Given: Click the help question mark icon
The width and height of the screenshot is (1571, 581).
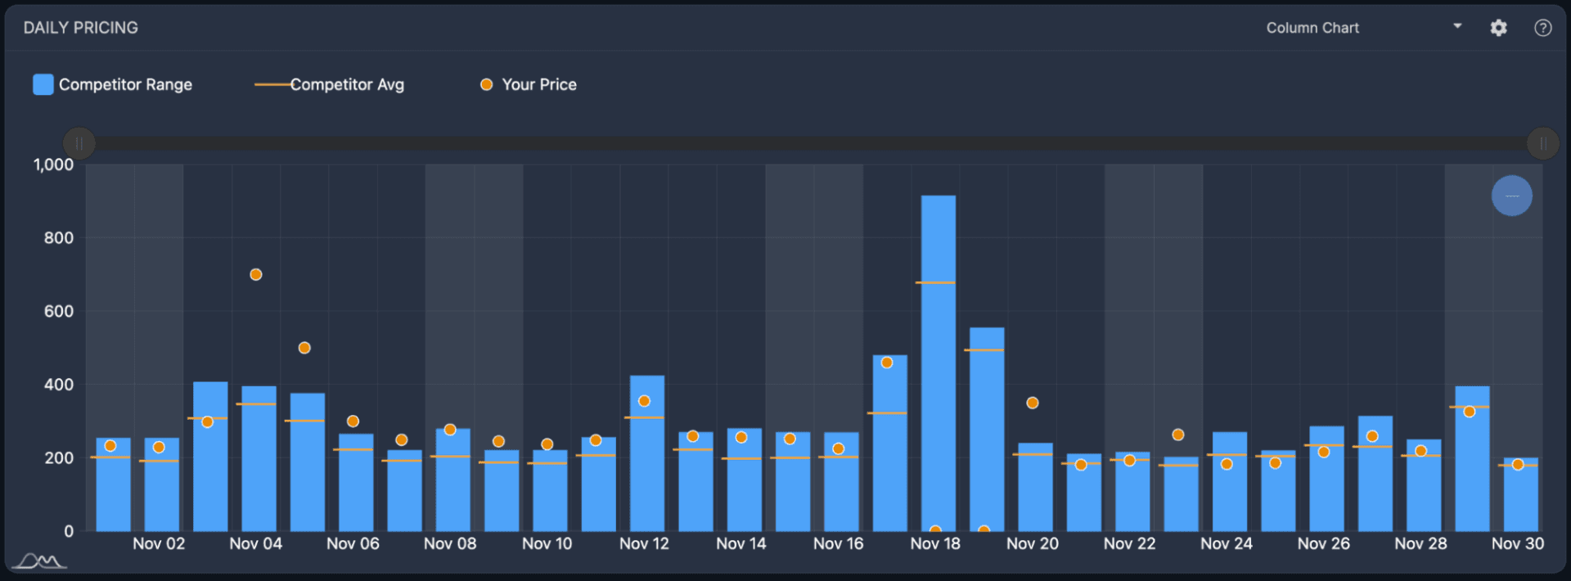Looking at the screenshot, I should coord(1542,28).
